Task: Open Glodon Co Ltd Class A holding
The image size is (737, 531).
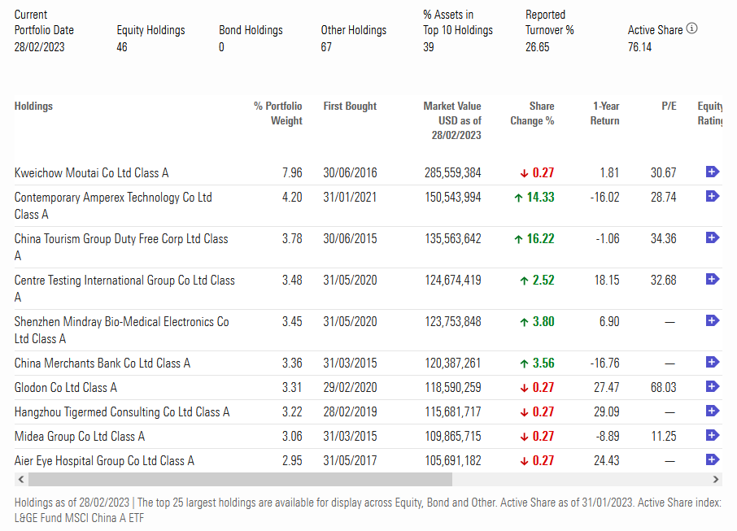Action: click(x=65, y=387)
